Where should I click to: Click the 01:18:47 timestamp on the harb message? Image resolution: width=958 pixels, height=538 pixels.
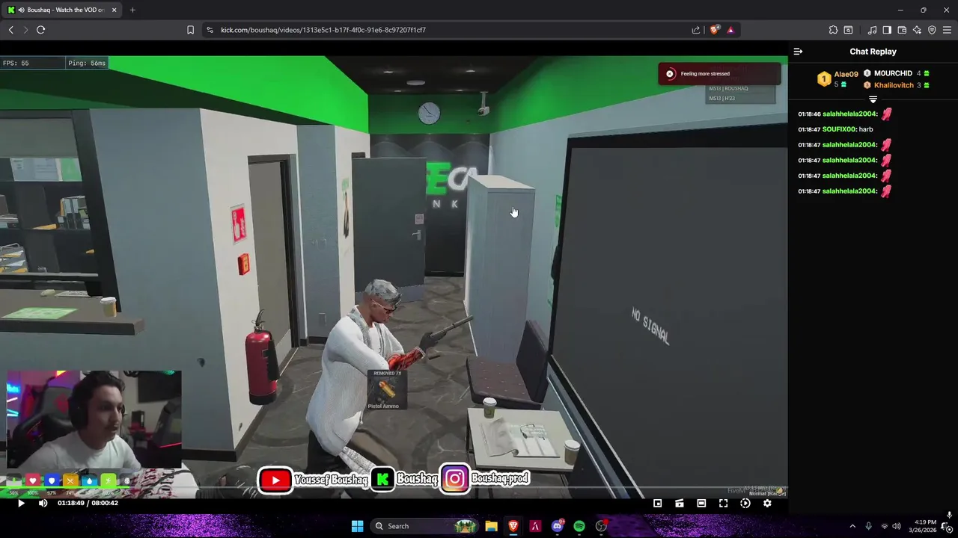pos(809,129)
